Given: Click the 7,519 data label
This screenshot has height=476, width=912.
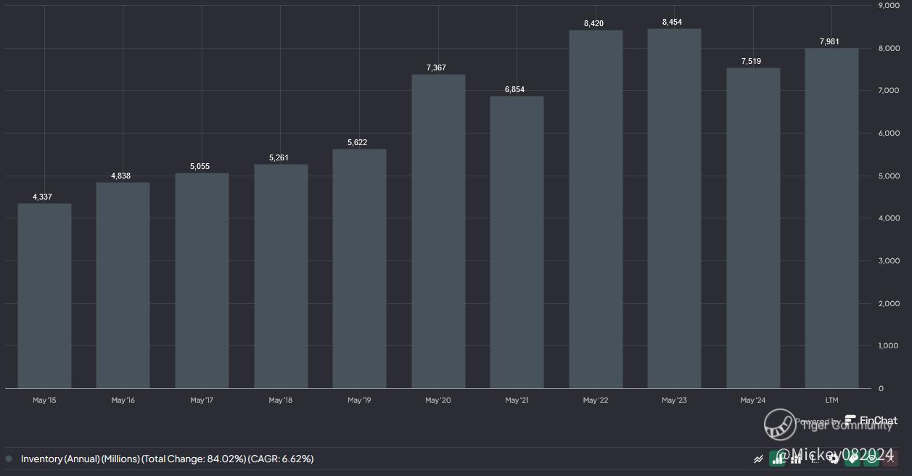Looking at the screenshot, I should click(751, 61).
